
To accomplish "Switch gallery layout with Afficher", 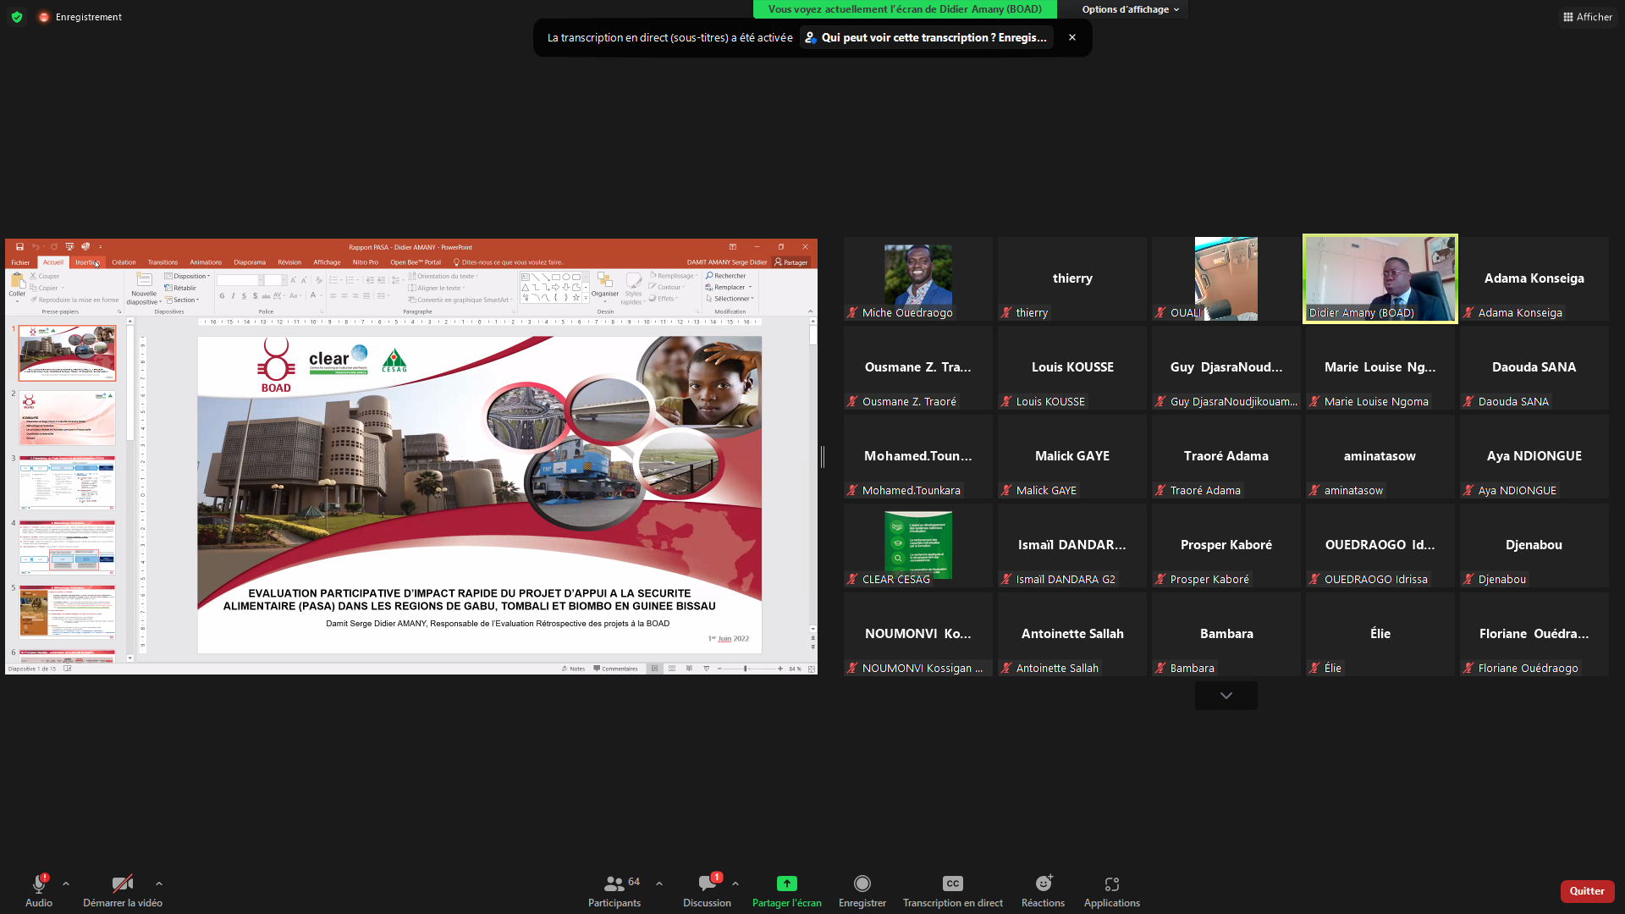I will coord(1588,17).
